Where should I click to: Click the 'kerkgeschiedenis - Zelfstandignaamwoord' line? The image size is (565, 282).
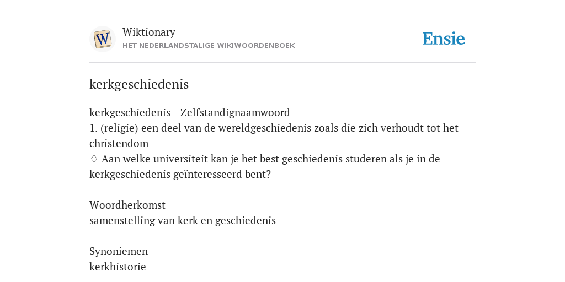tap(190, 112)
